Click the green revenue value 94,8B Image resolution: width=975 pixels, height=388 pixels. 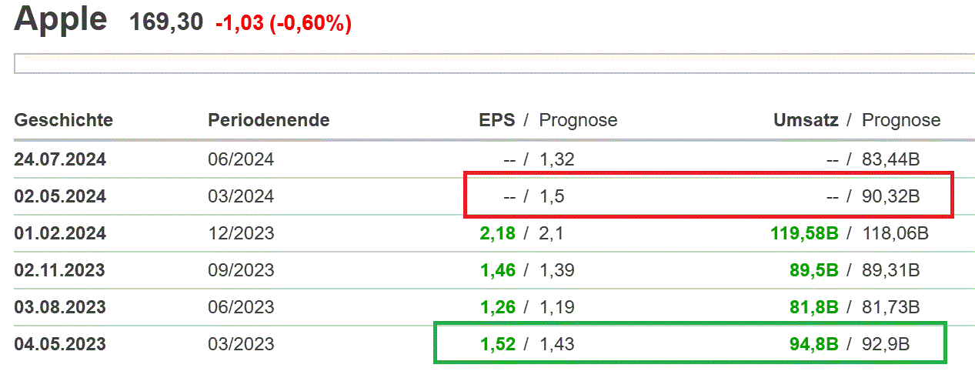pyautogui.click(x=813, y=344)
